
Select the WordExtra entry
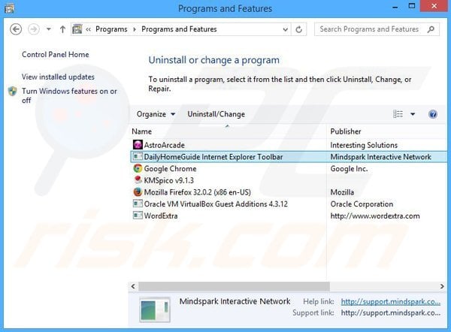point(161,216)
